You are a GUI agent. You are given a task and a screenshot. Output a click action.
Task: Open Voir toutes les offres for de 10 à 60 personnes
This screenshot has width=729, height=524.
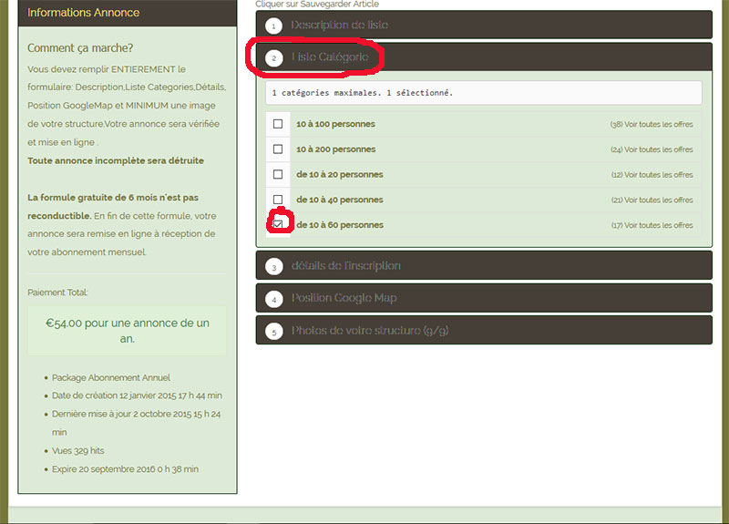(652, 225)
